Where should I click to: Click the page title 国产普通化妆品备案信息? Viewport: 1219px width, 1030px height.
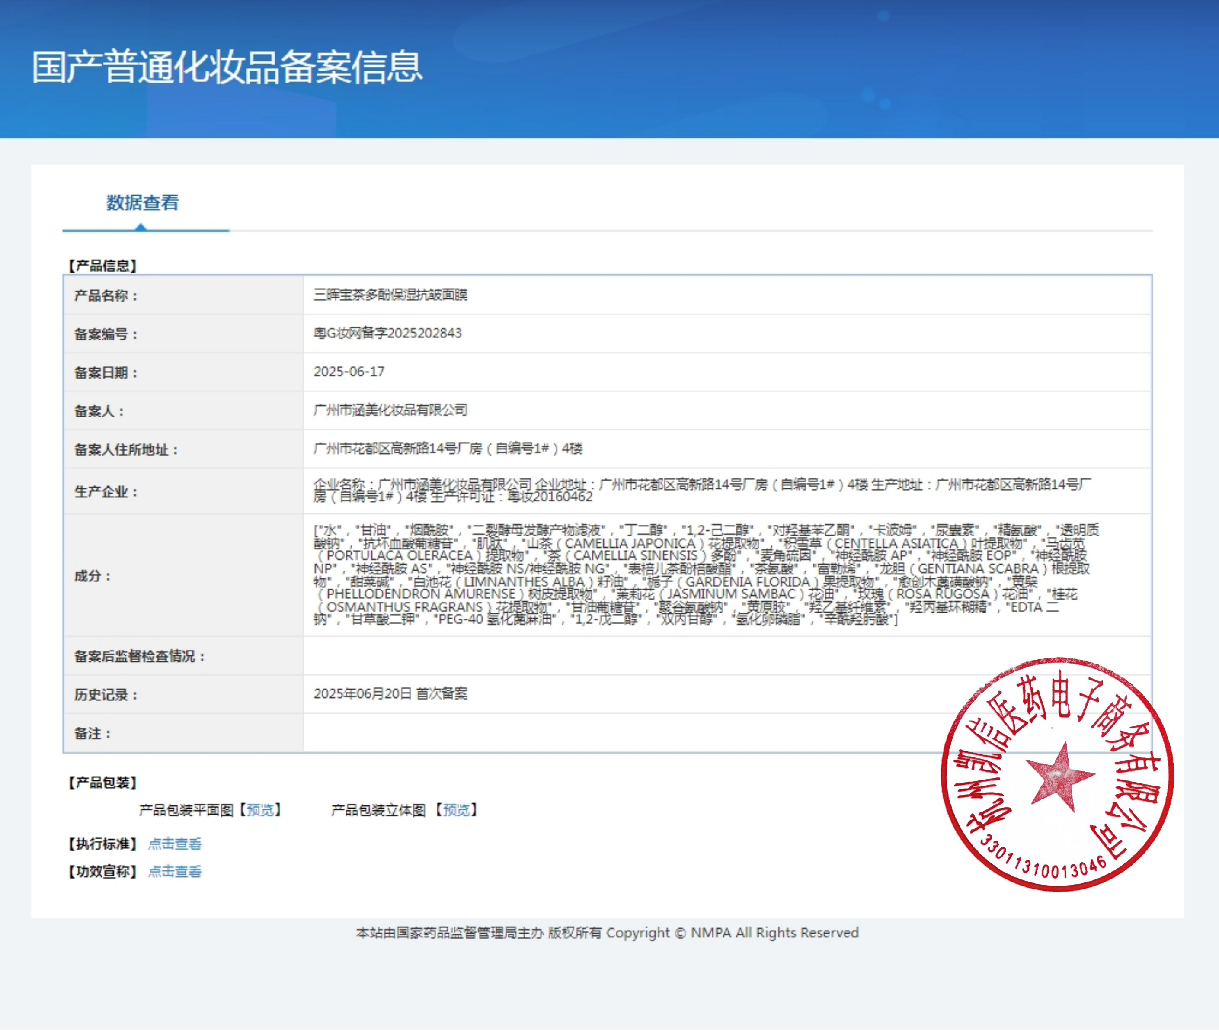pyautogui.click(x=227, y=67)
